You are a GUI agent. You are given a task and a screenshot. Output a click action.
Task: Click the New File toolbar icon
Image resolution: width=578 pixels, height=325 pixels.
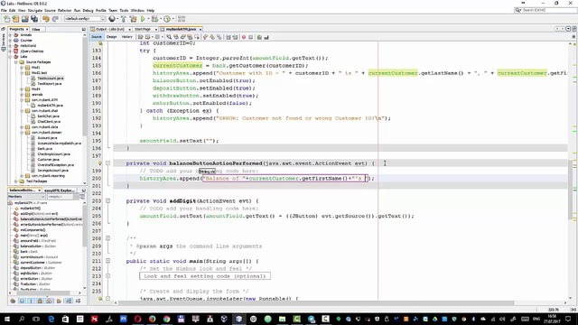click(7, 19)
